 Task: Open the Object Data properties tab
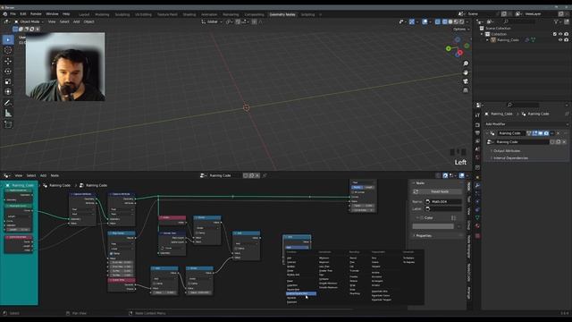point(477,217)
